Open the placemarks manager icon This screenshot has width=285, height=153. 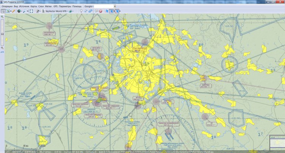click(x=97, y=11)
